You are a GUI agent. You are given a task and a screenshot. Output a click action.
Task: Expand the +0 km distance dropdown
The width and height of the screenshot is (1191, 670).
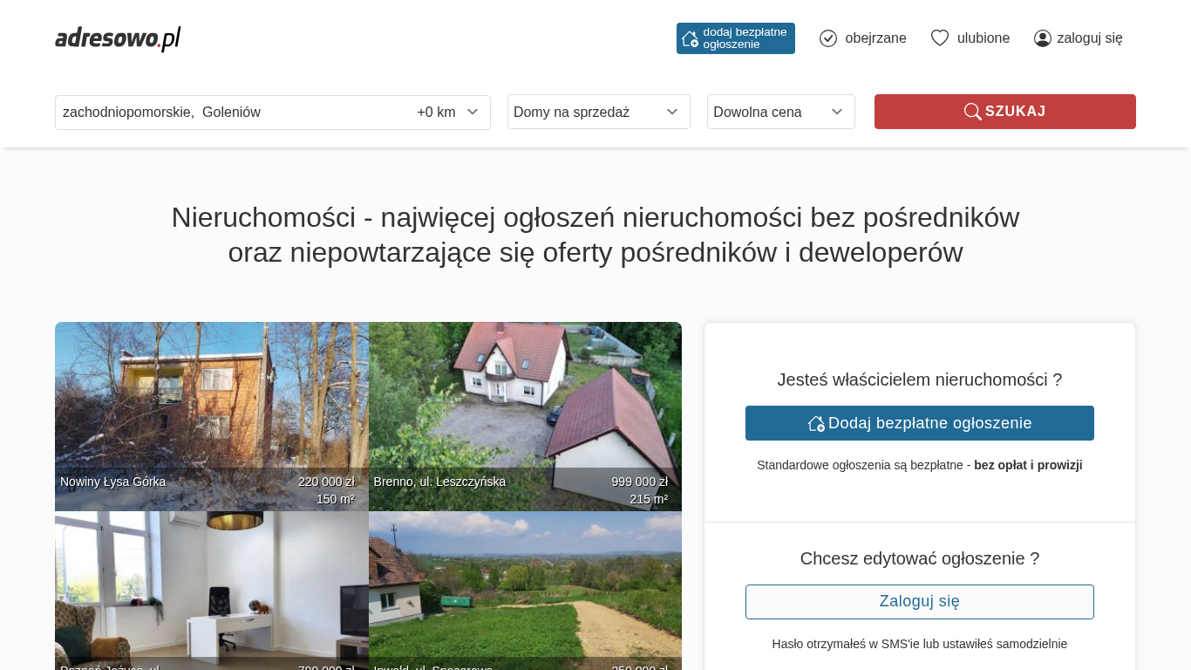tap(447, 112)
